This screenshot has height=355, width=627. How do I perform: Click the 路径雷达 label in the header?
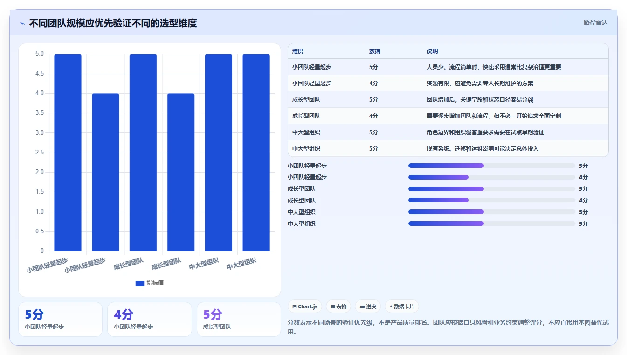coord(596,22)
